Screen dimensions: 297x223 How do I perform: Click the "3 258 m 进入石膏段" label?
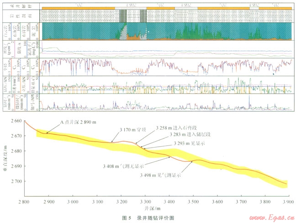pos(173,127)
